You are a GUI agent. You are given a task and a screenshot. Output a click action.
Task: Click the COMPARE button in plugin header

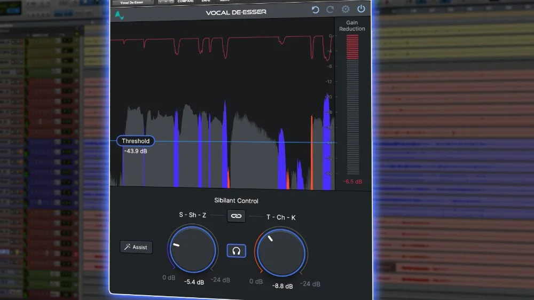[x=185, y=2]
